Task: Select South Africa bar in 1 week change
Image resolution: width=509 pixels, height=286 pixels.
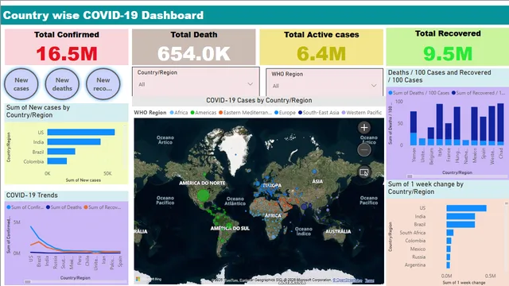Action: pos(450,233)
